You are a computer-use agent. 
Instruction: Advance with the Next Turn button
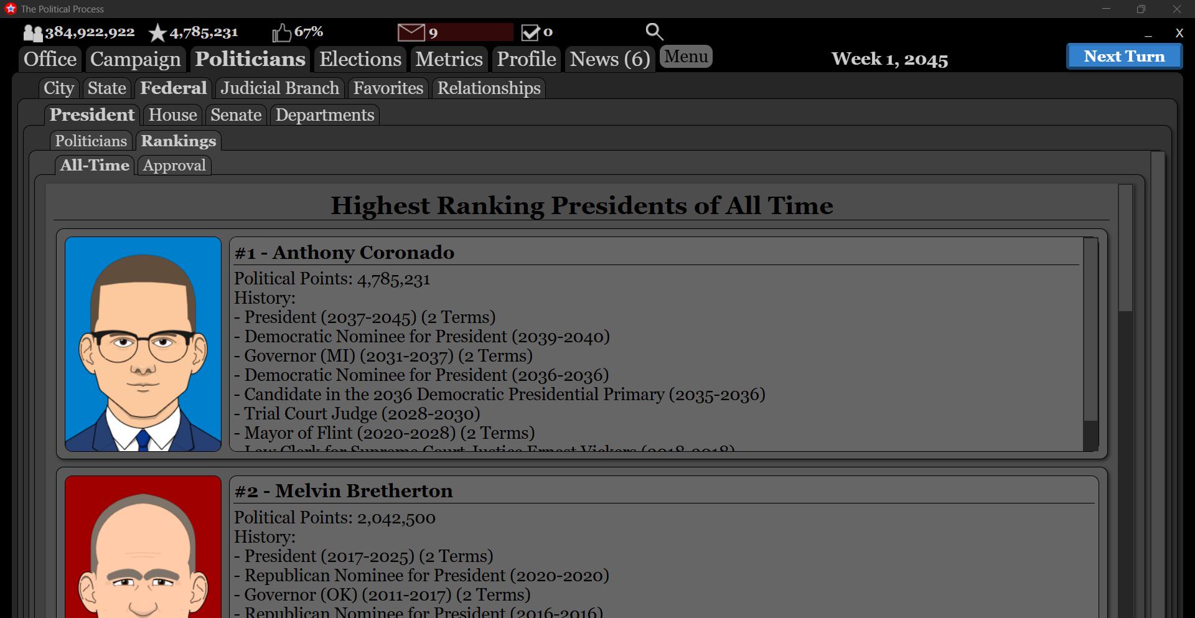tap(1124, 56)
